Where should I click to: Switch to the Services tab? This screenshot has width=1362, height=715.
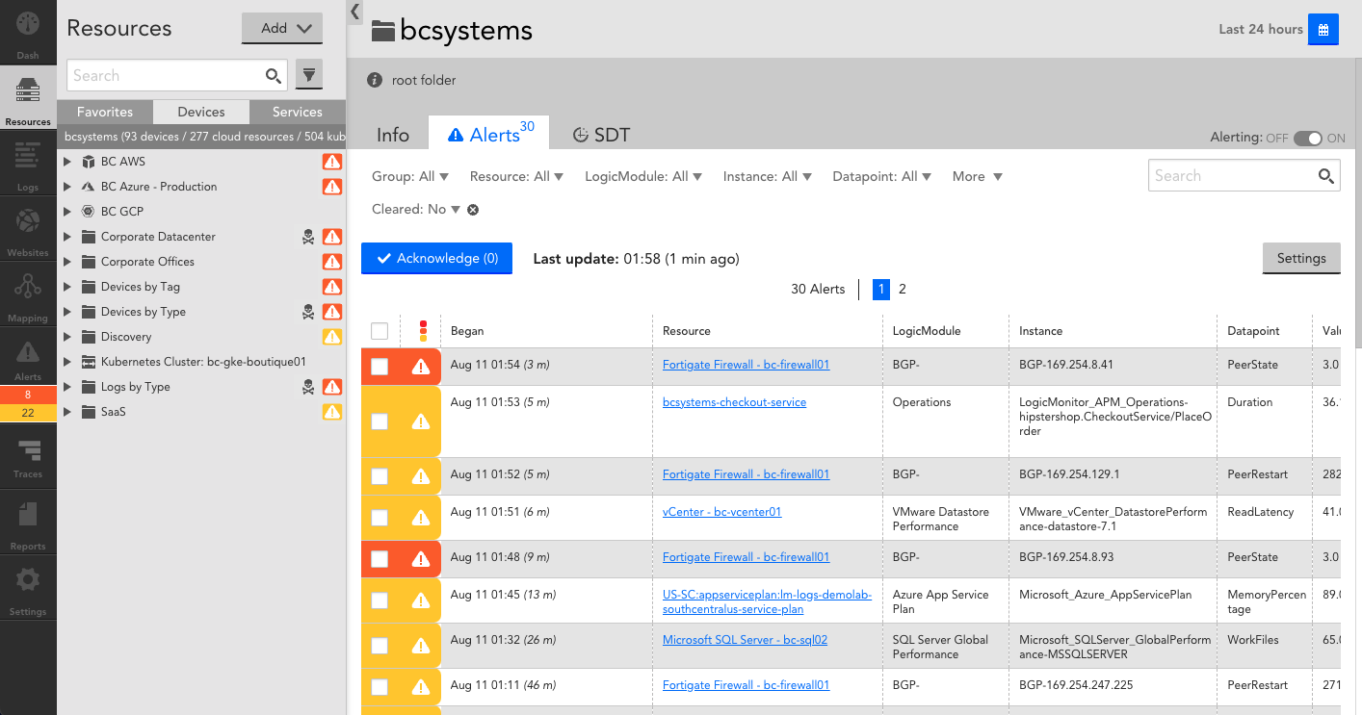(x=298, y=113)
